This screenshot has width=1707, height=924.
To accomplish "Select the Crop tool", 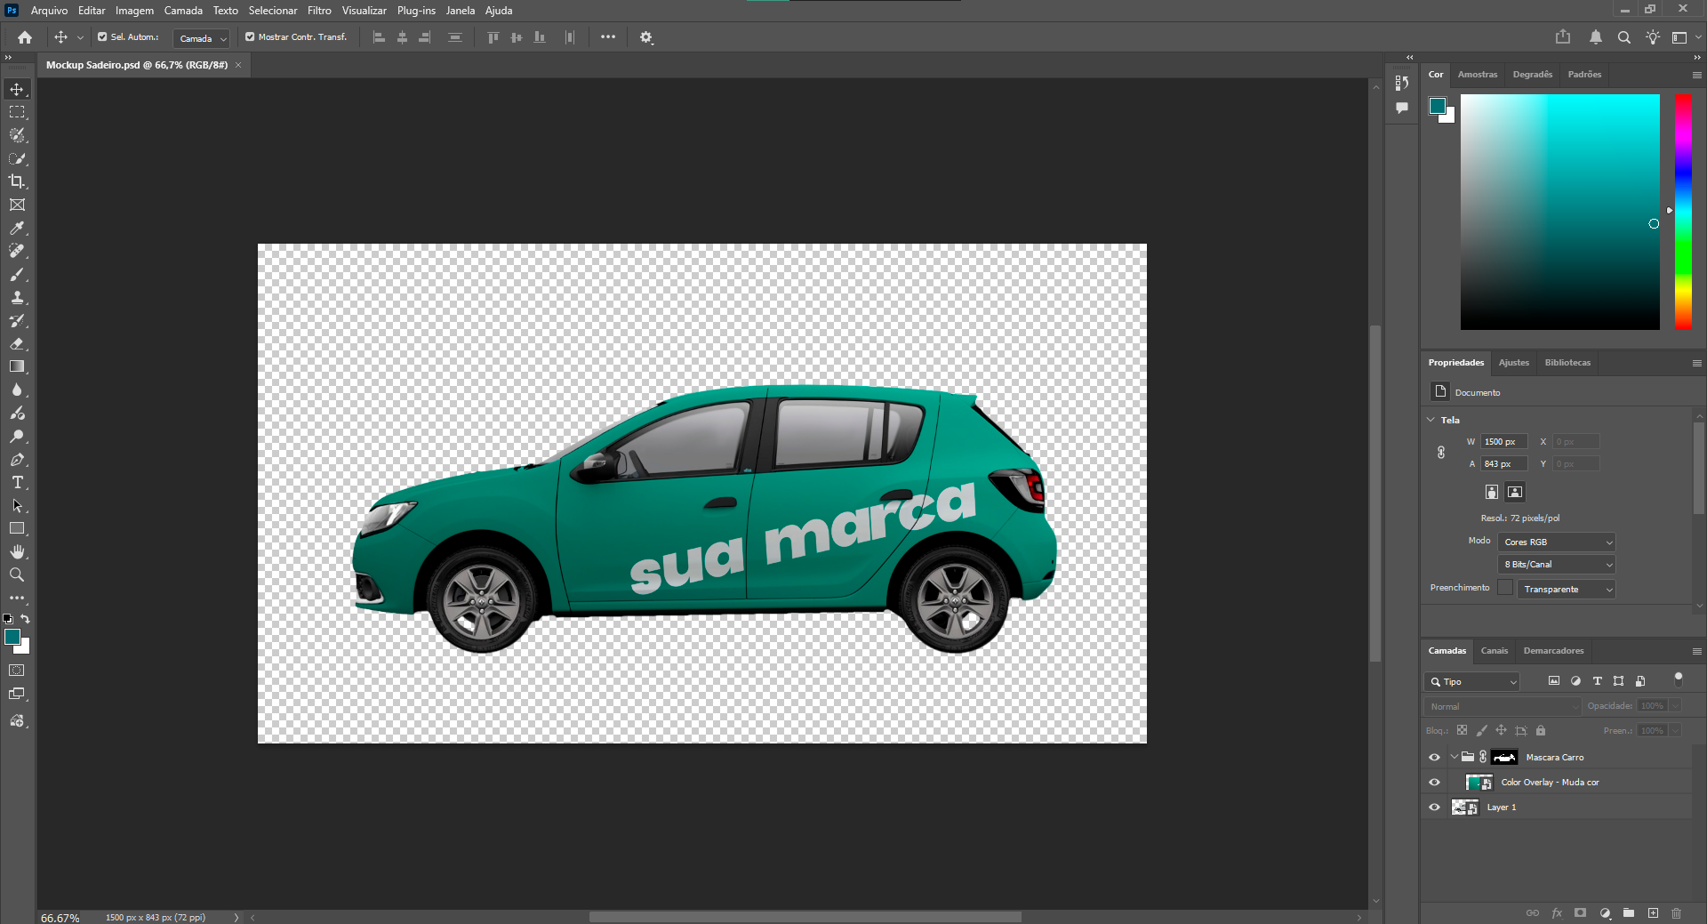I will [x=17, y=181].
